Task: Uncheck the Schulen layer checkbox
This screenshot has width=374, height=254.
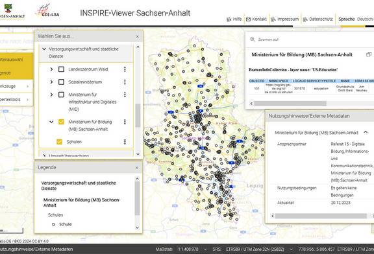Action: [x=59, y=142]
